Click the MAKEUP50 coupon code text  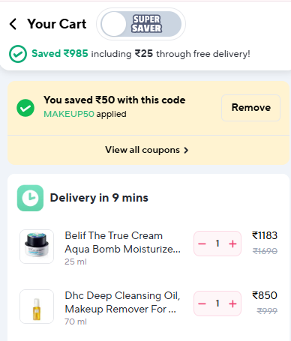[69, 114]
